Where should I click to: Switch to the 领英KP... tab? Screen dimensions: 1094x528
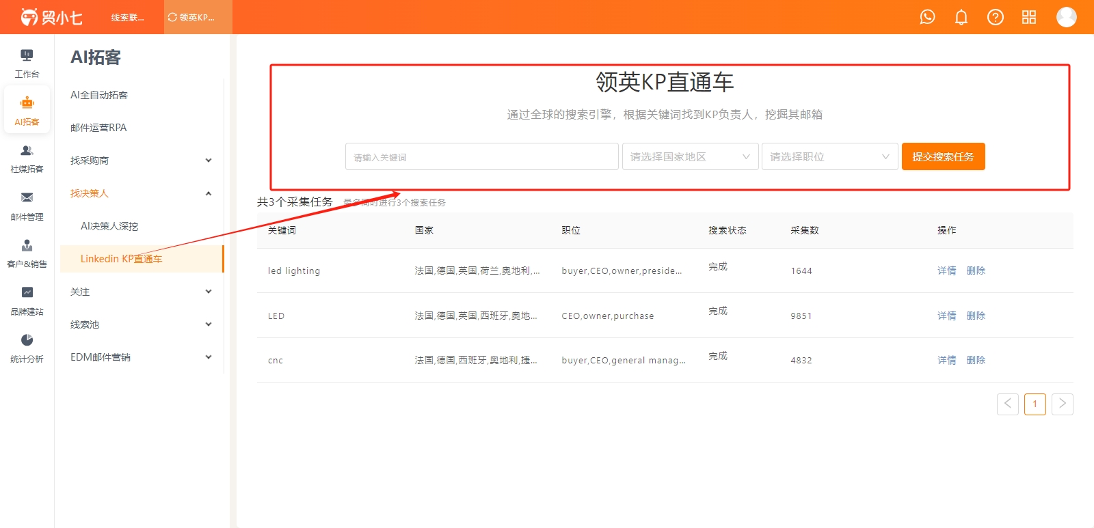198,17
